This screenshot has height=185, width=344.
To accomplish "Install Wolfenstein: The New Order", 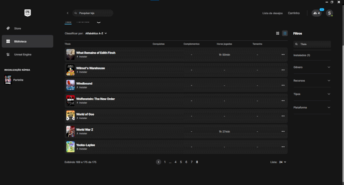I will click(82, 103).
